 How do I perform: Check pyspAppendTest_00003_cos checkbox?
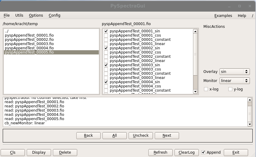(x=106, y=69)
